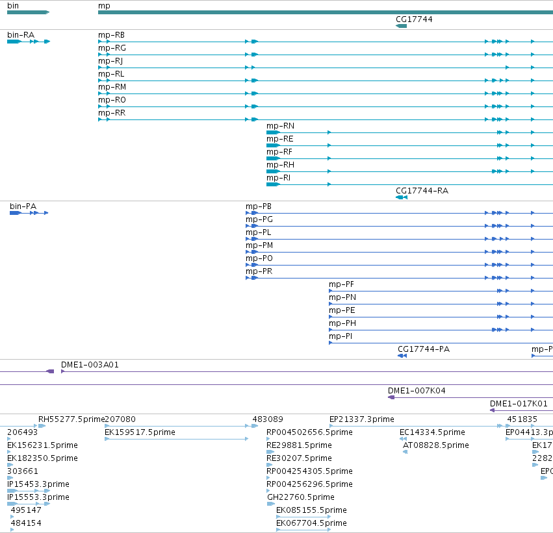Select the bin gene bar glyph
The width and height of the screenshot is (553, 533).
click(28, 12)
